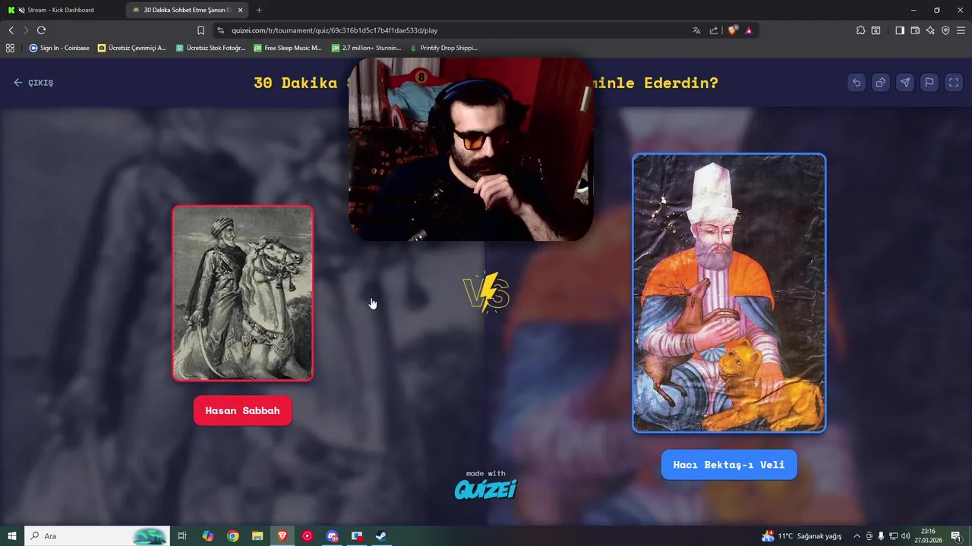Screen dimensions: 972x546
Task: Open Ücretsiz Stok Fotoğr bookmark
Action: (210, 48)
